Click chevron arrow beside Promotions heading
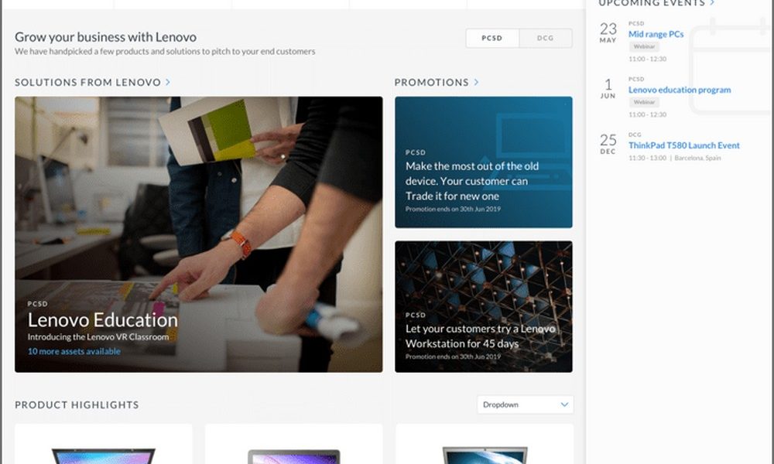774x464 pixels. (x=476, y=82)
